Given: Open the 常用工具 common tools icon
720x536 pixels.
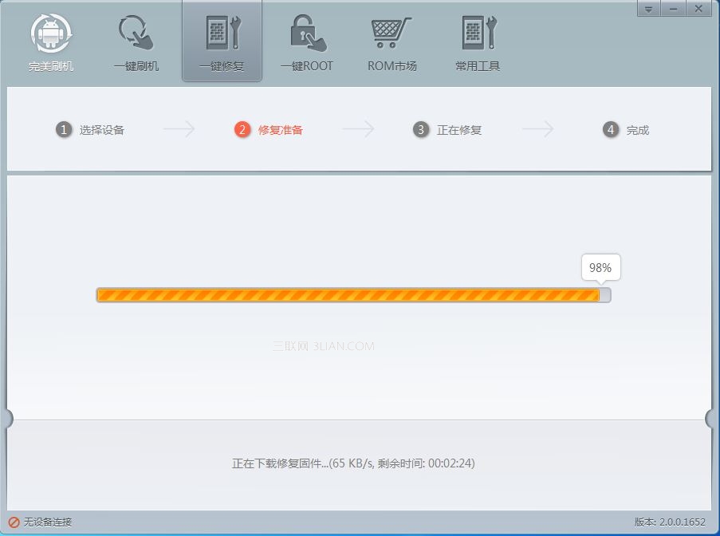Looking at the screenshot, I should click(478, 33).
